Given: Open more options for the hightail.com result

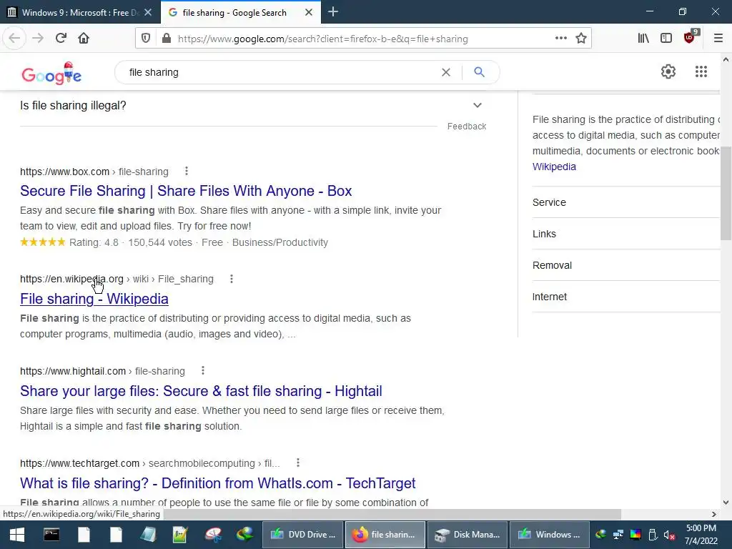Looking at the screenshot, I should tap(202, 371).
